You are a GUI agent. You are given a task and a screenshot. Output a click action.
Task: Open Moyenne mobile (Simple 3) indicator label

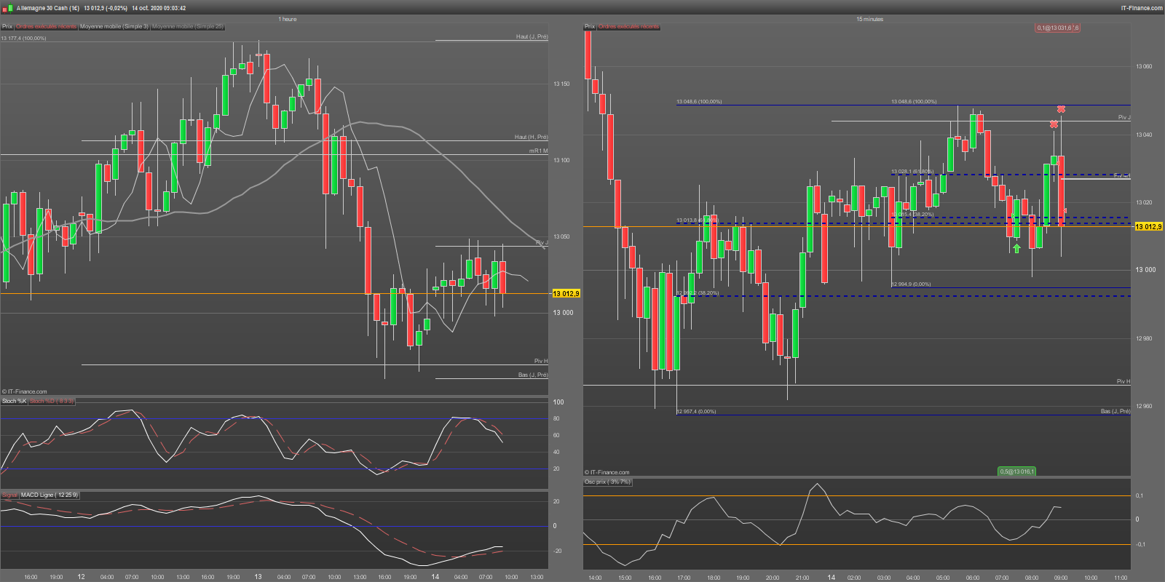(114, 27)
